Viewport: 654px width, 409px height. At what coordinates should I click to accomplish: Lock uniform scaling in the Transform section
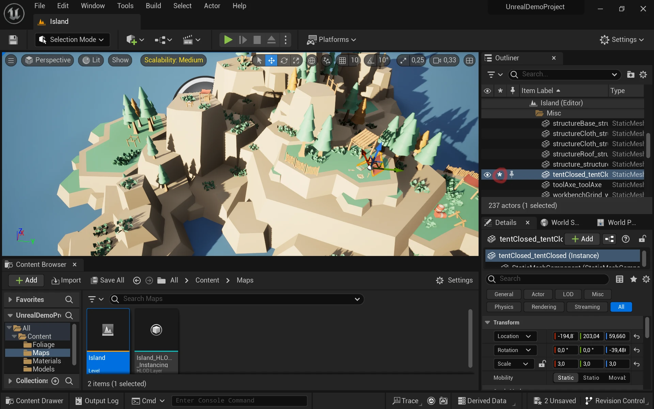[x=542, y=364]
